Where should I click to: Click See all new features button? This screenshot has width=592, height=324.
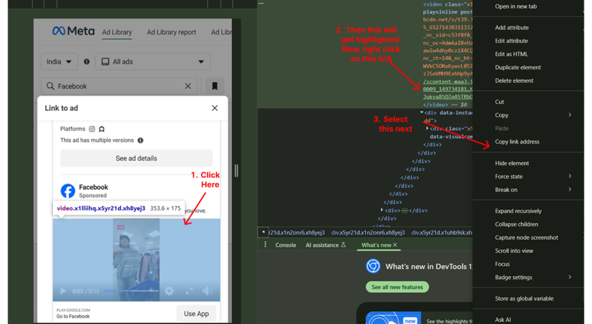tap(397, 287)
